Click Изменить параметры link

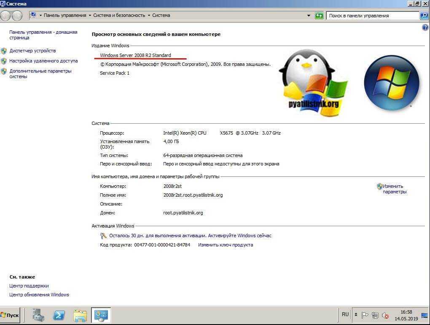(x=394, y=189)
